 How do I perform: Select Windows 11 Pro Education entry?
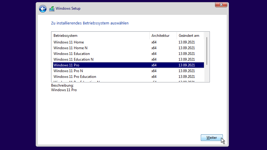tap(75, 77)
